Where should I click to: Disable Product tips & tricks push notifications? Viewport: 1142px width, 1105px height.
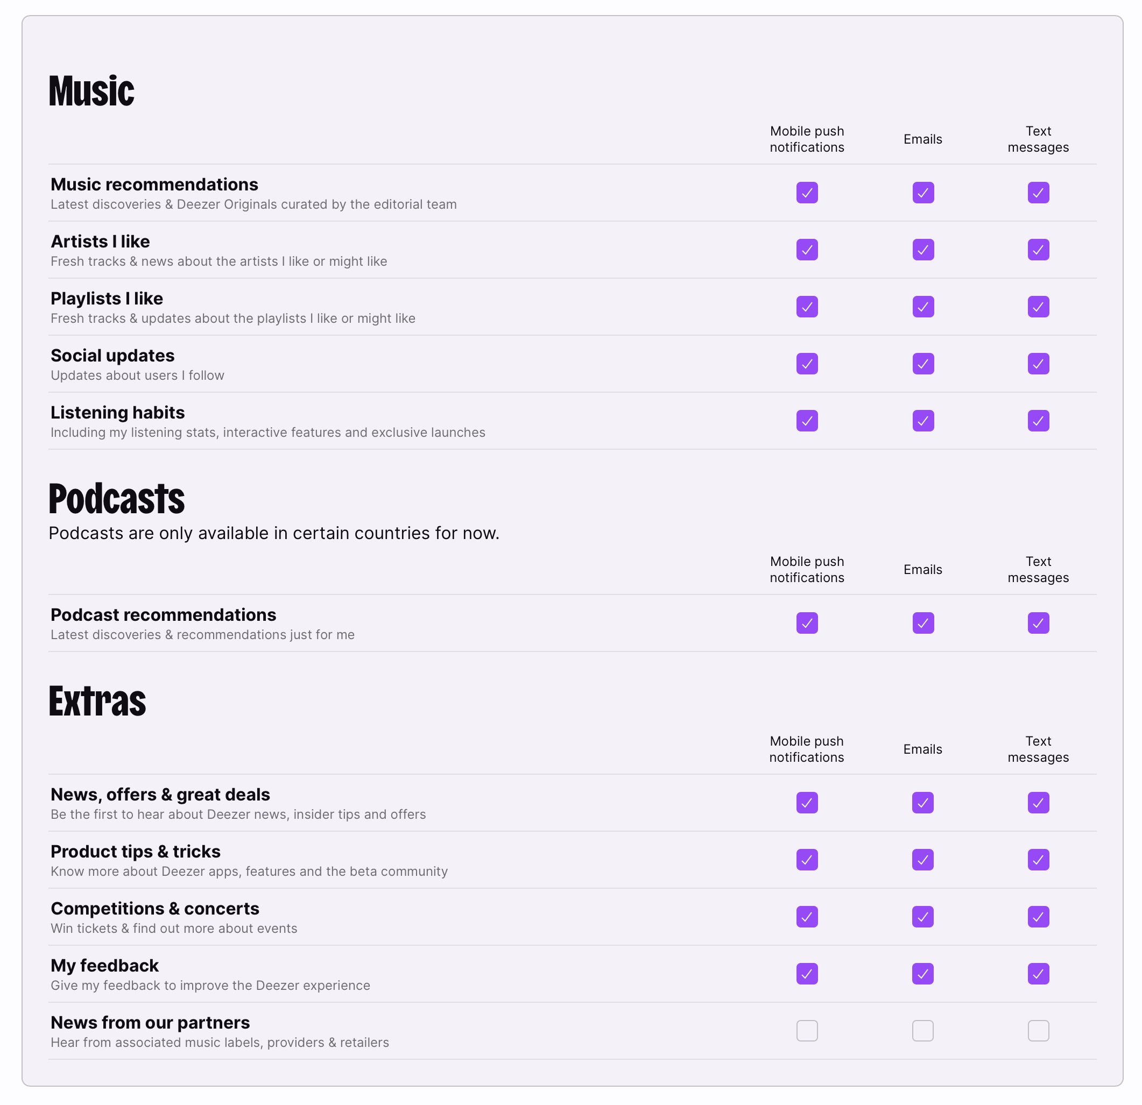coord(807,860)
